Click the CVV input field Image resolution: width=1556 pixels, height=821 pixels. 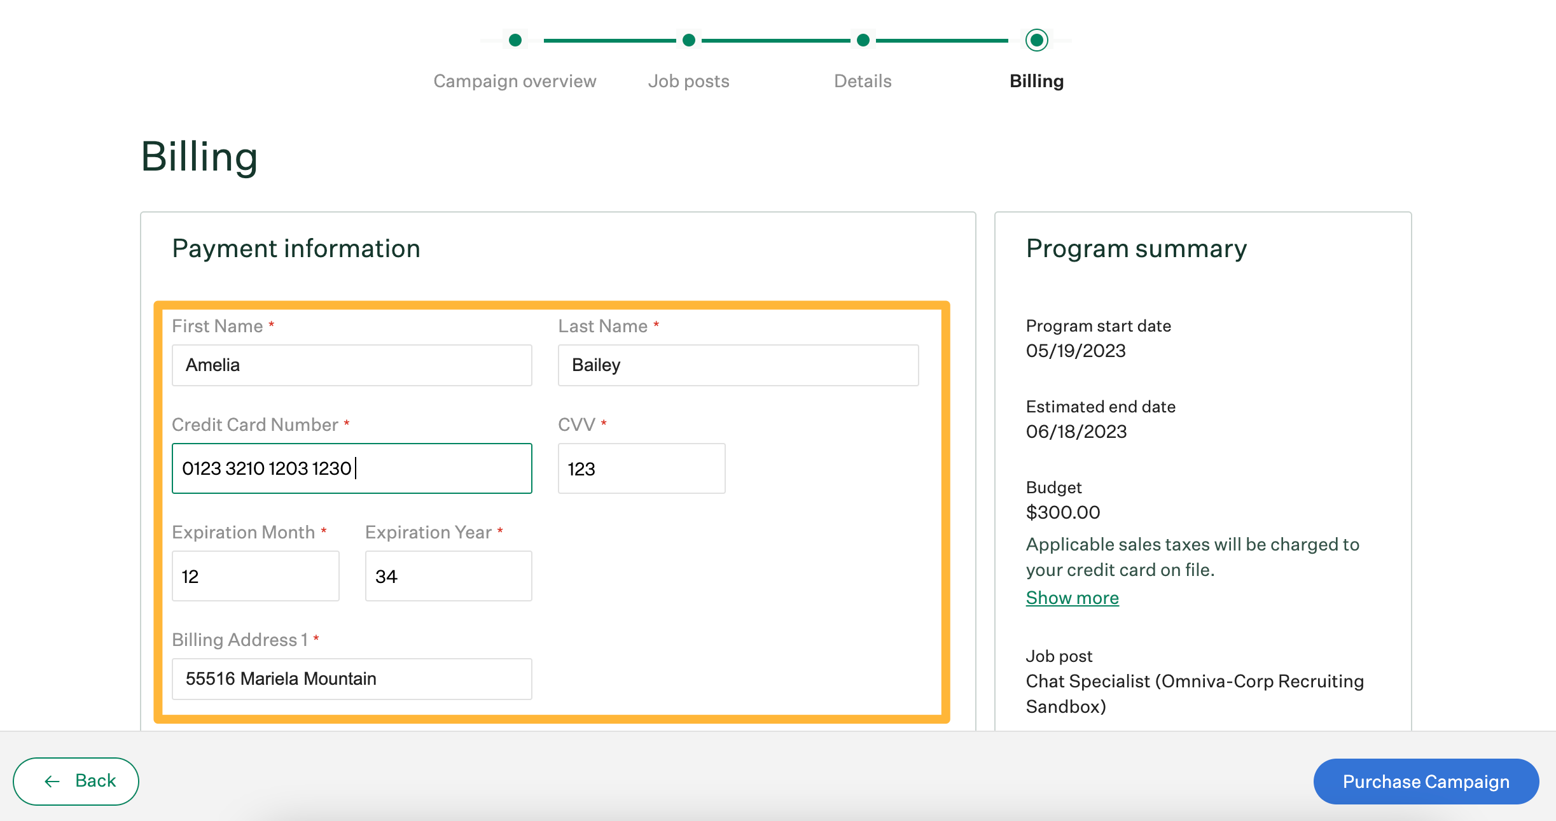click(642, 468)
